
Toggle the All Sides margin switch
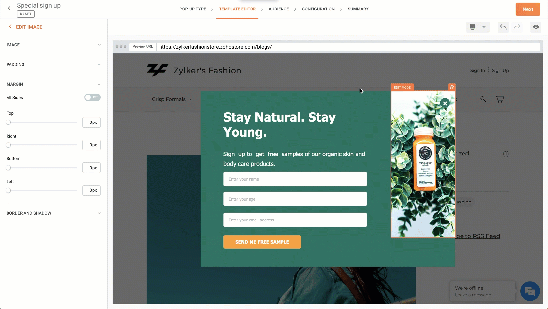[93, 97]
